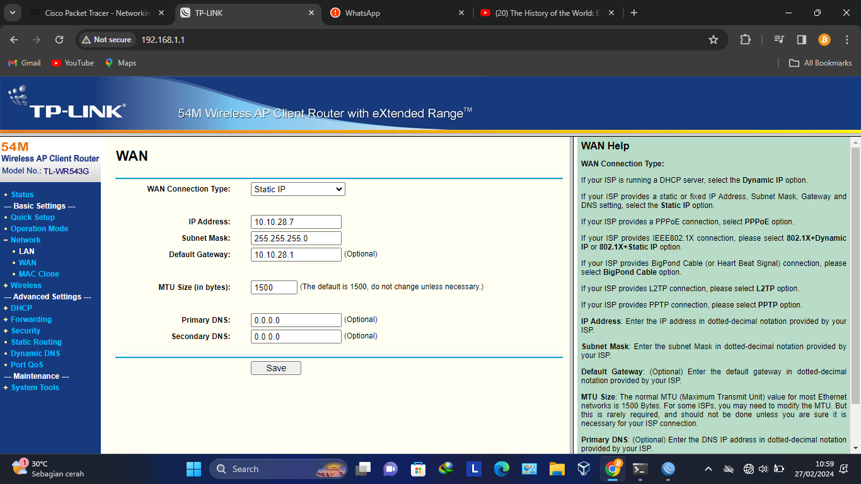Viewport: 861px width, 484px height.
Task: Open Dynamic DNS in the sidebar
Action: [35, 354]
